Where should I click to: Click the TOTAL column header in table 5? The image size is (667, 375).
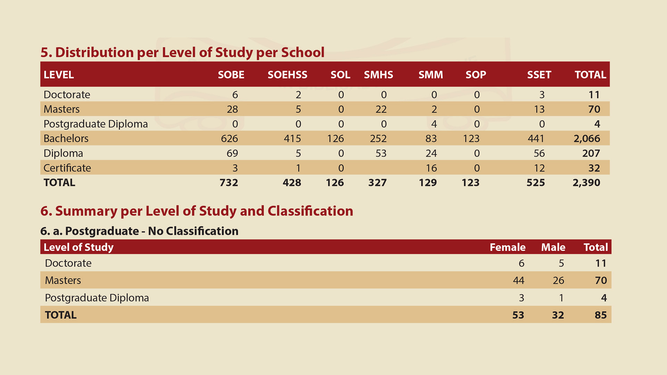[x=590, y=75]
